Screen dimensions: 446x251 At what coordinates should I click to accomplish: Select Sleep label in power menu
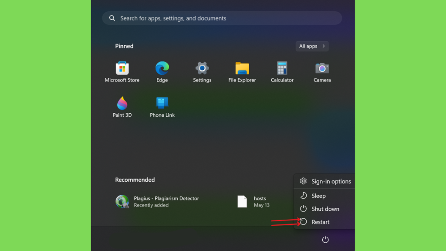(x=318, y=196)
